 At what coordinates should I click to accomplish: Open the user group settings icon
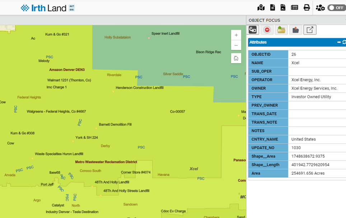(x=320, y=8)
